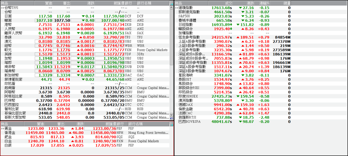Image resolution: width=348 pixels, height=156 pixels.
Task: Select the 越南盾 currency row
Action: point(85,88)
